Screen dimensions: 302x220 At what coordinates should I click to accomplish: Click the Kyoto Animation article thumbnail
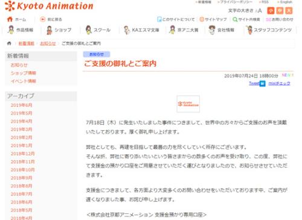point(188,104)
